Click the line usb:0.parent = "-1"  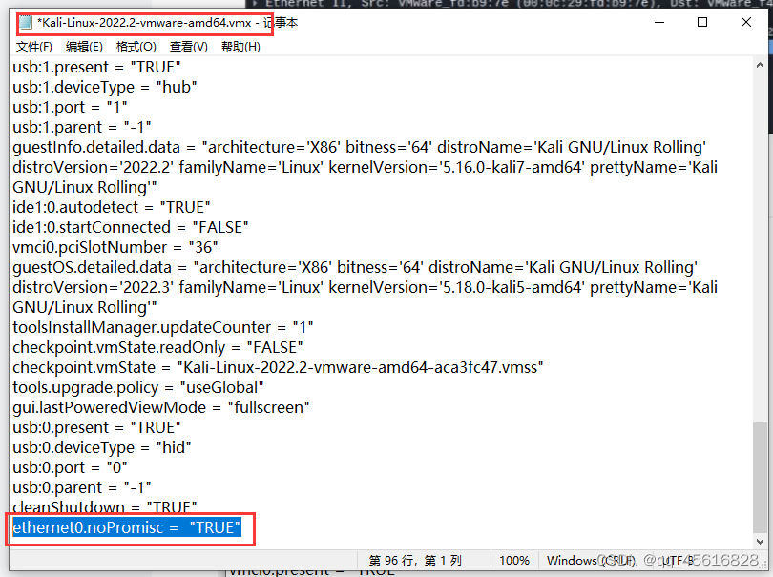point(82,487)
